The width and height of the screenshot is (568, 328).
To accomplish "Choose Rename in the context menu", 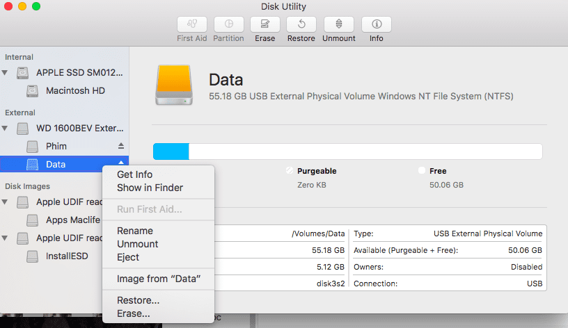I will 134,231.
